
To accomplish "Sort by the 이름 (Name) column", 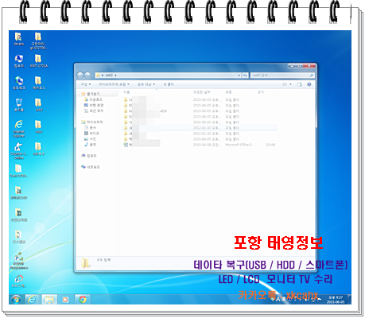I will 126,92.
